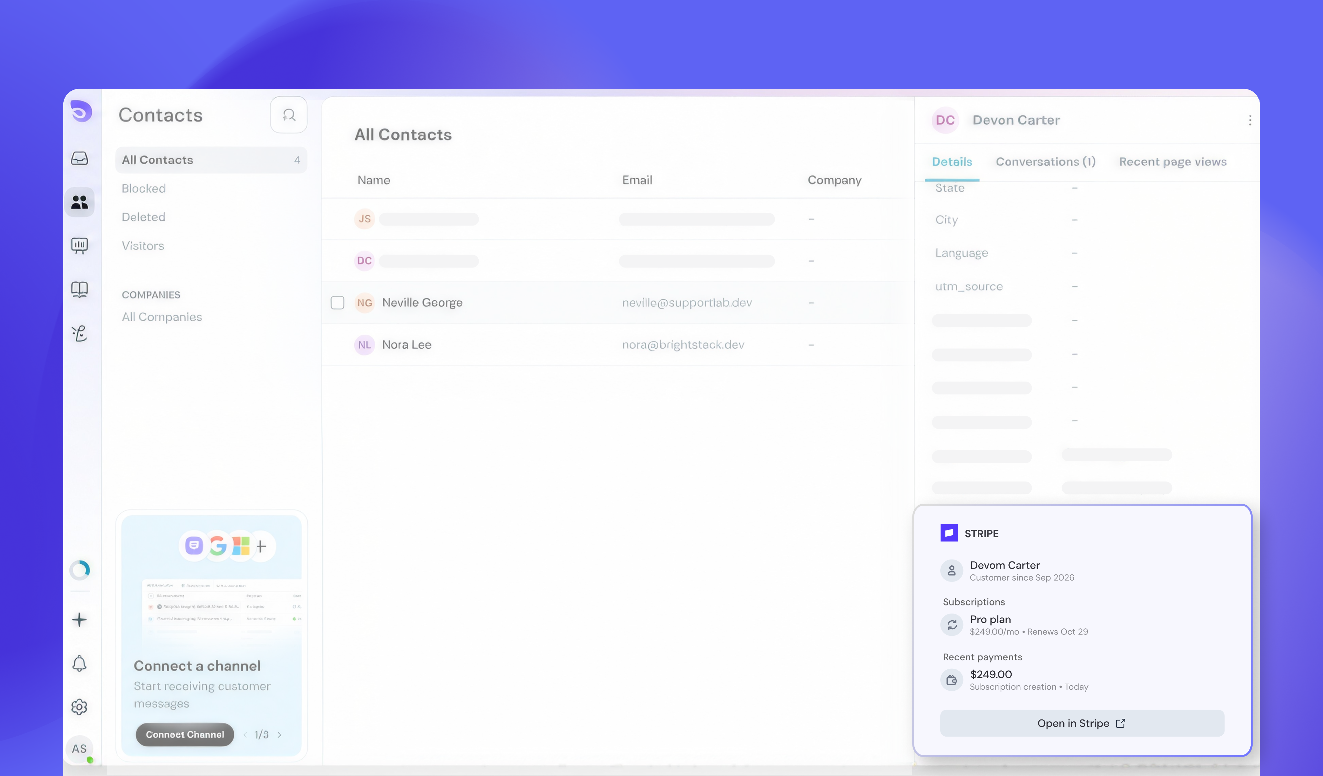The height and width of the screenshot is (776, 1323).
Task: Select the Contacts people icon
Action: [79, 202]
